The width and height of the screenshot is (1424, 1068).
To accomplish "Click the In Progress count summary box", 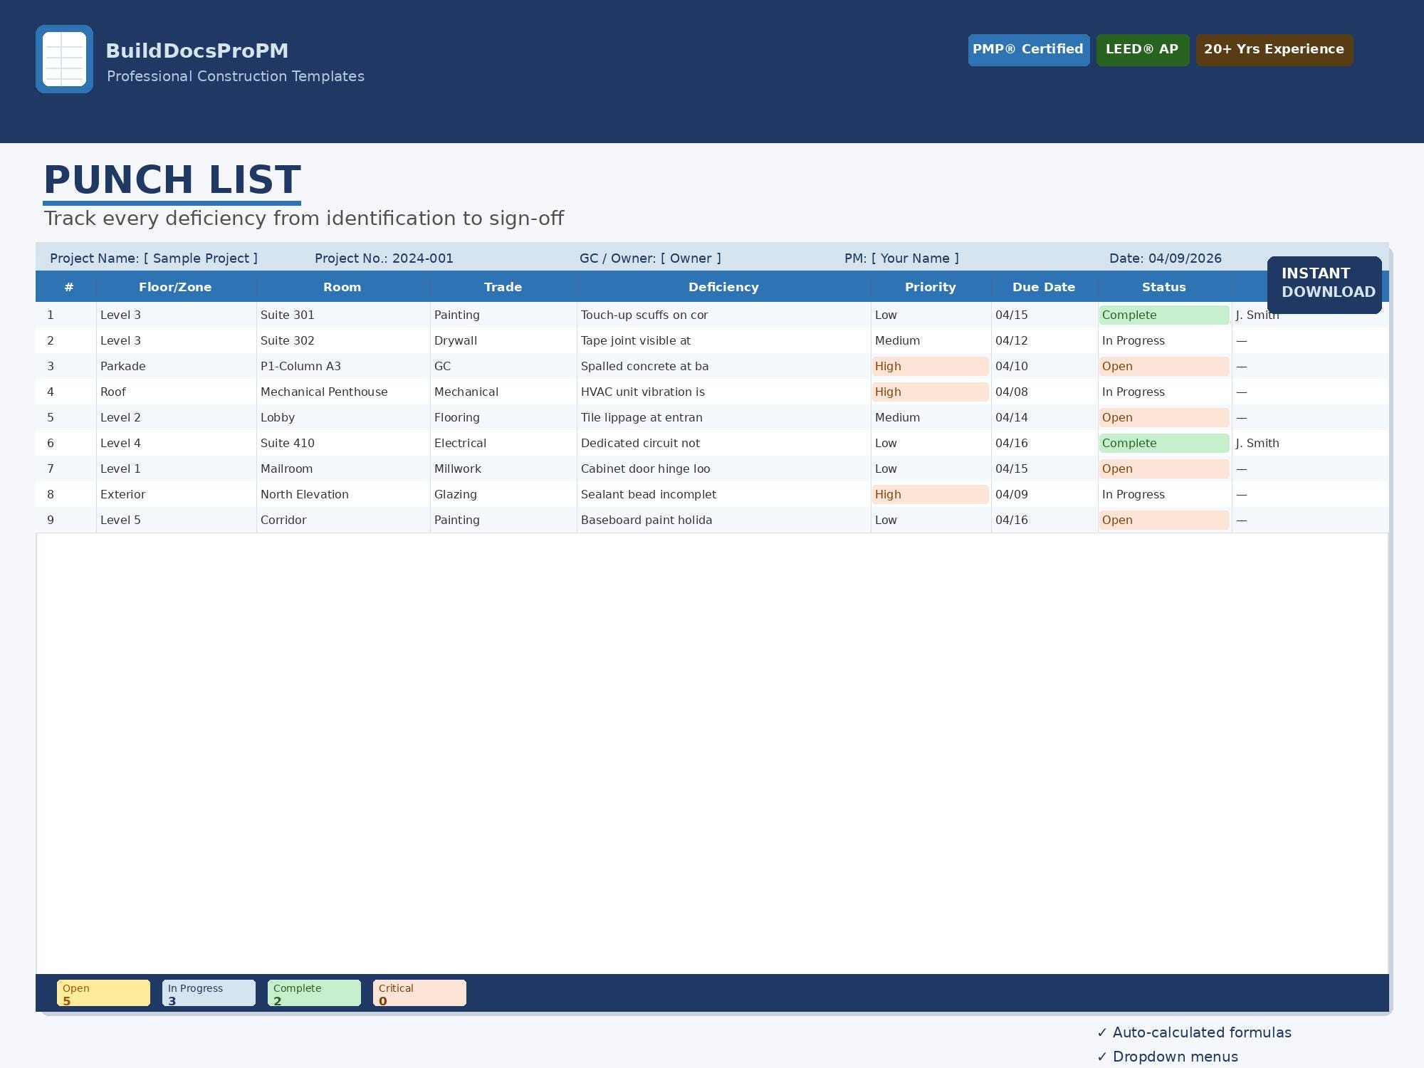I will tap(209, 993).
